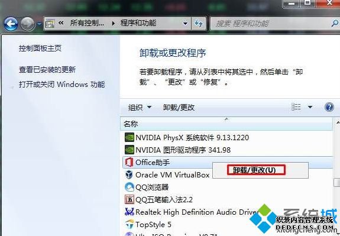Click NVIDIA PhysX program icon
Image resolution: width=340 pixels, height=236 pixels.
[x=129, y=138]
